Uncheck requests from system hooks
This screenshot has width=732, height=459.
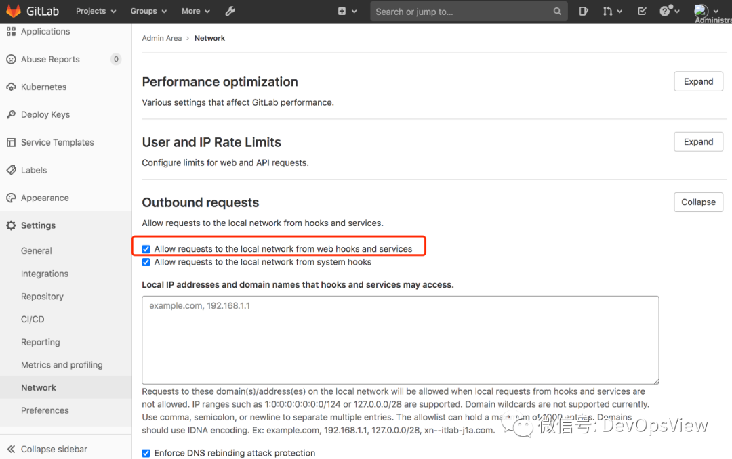click(146, 262)
